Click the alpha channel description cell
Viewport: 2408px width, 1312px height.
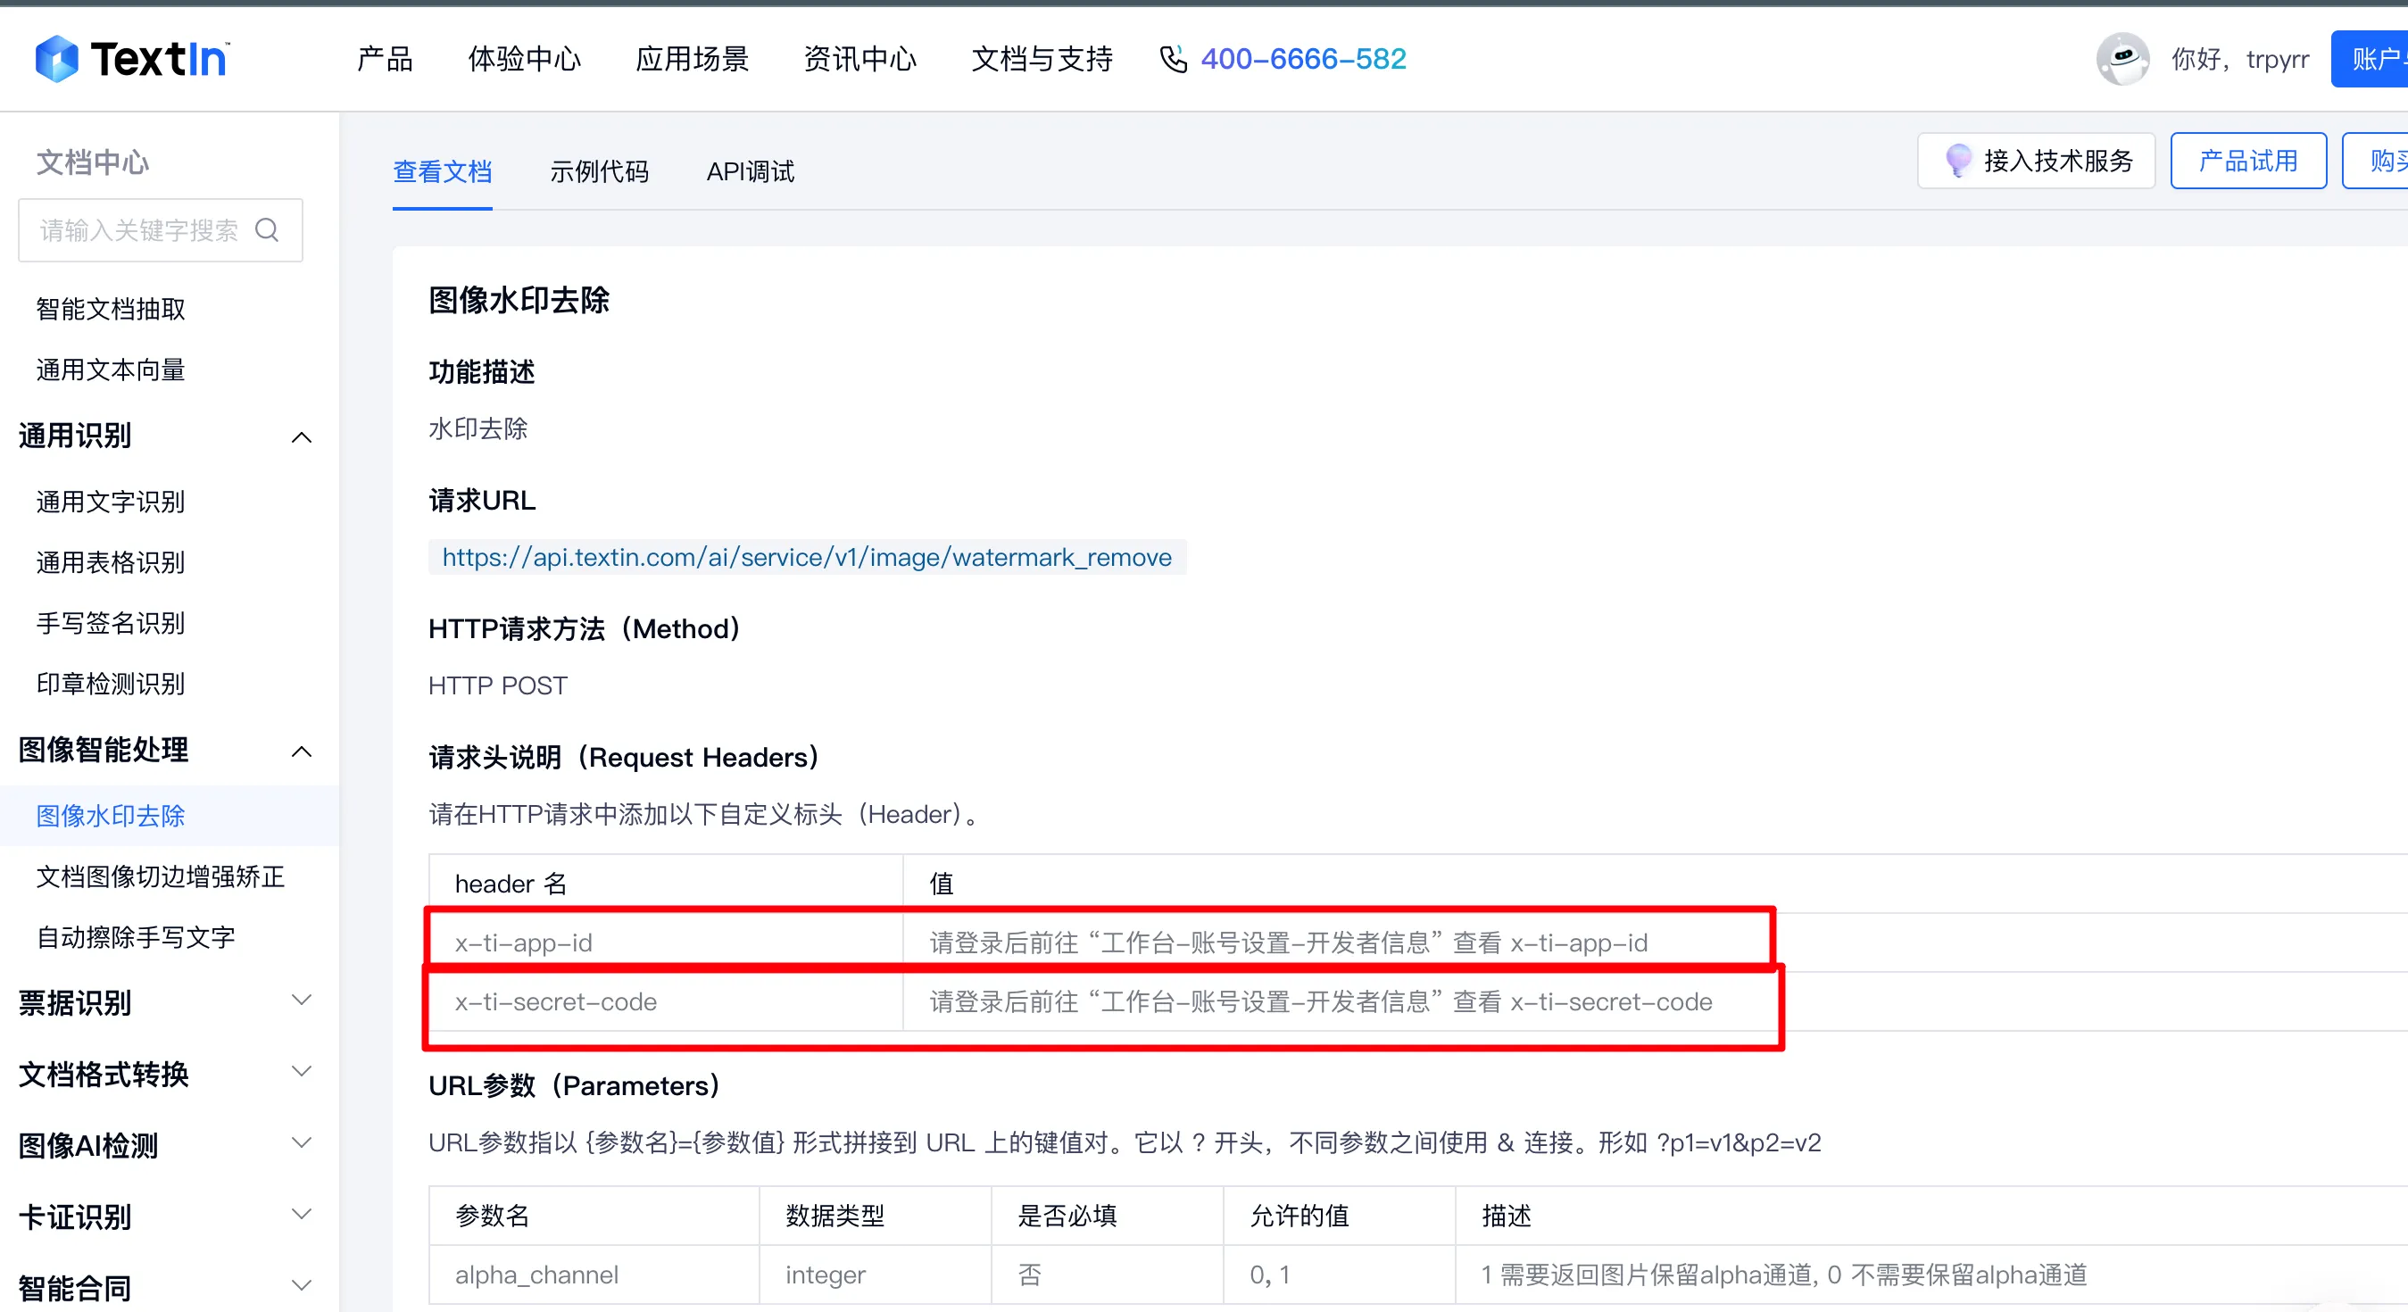(x=1931, y=1275)
